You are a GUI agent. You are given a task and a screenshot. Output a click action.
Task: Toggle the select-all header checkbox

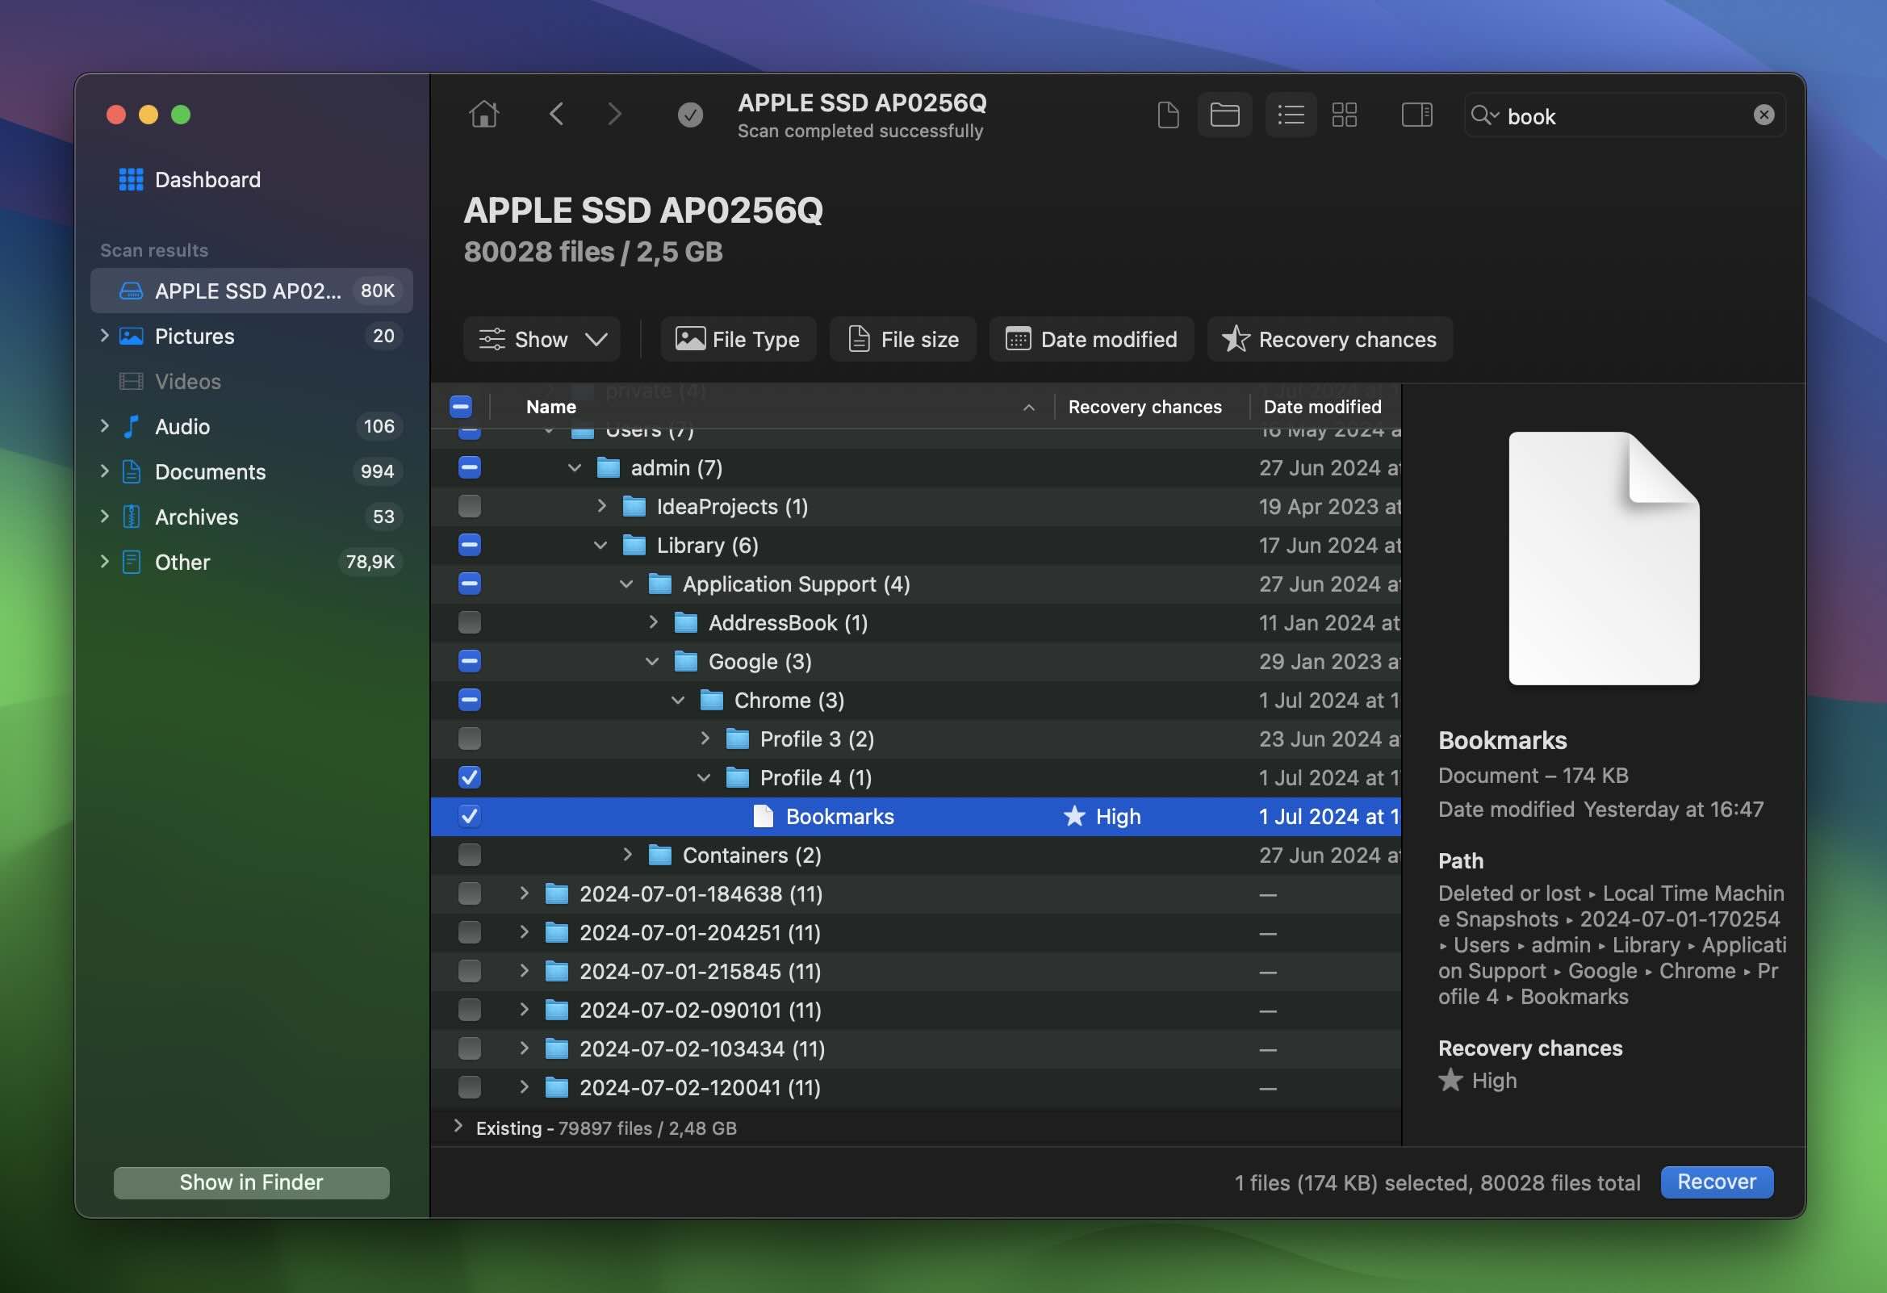pyautogui.click(x=460, y=407)
